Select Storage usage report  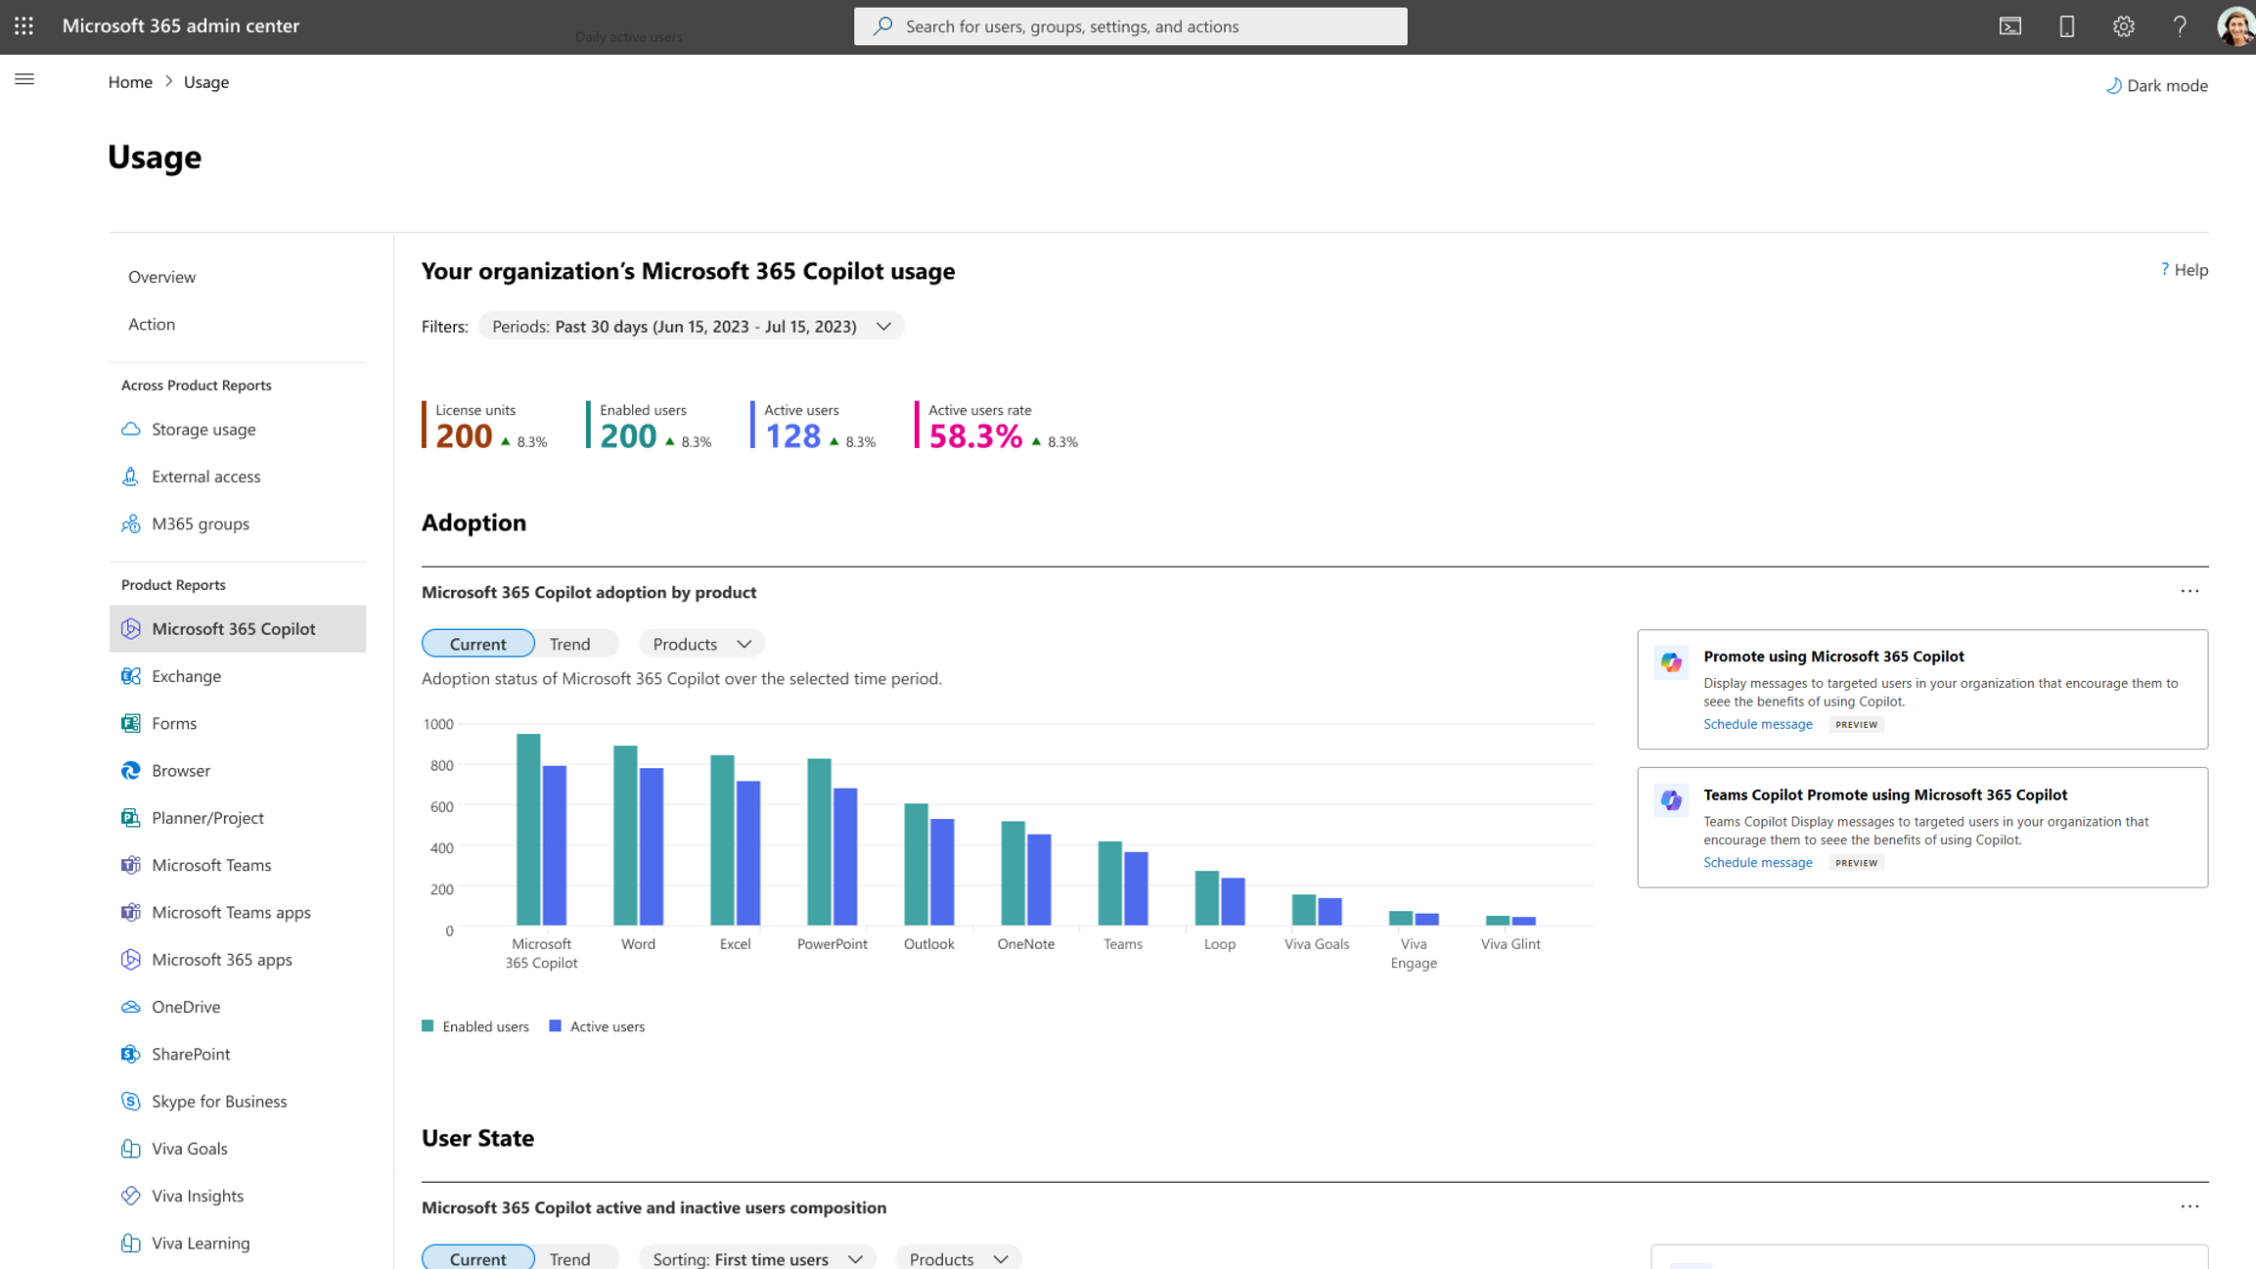tap(203, 430)
